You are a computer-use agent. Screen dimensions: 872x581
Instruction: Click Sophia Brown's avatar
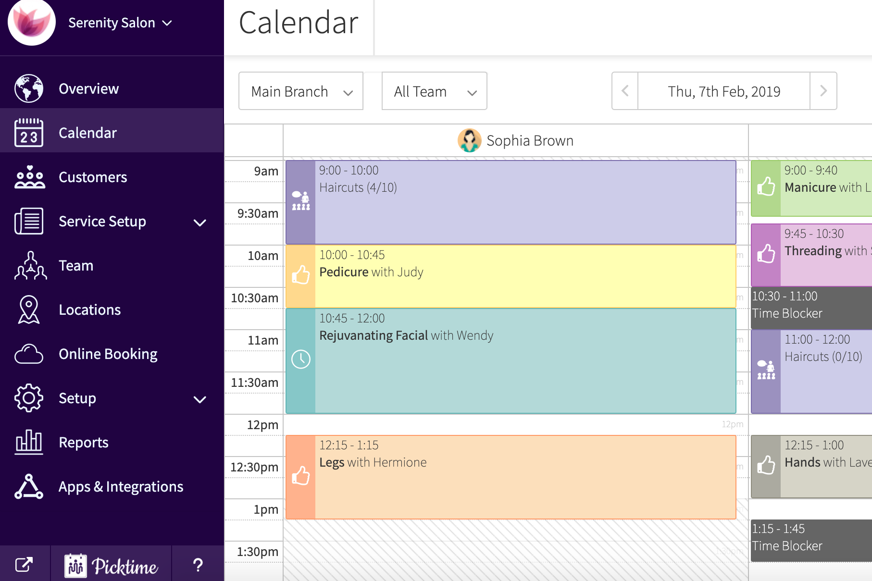(470, 140)
